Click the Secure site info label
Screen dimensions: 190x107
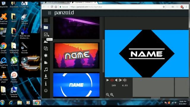click(64, 7)
